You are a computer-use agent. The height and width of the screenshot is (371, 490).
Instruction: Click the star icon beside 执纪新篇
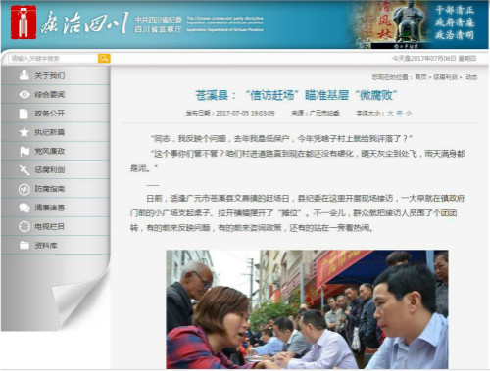pos(24,132)
